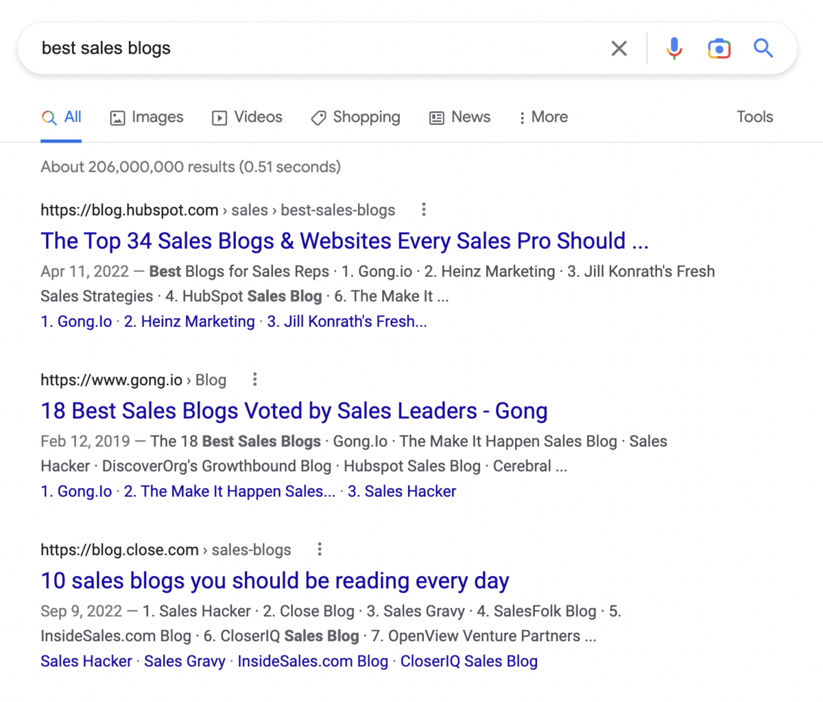Follow 2. The Make It Happen Sales sitelink

click(230, 492)
